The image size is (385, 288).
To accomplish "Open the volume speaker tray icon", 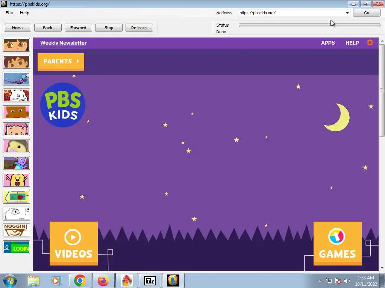I will (x=347, y=281).
